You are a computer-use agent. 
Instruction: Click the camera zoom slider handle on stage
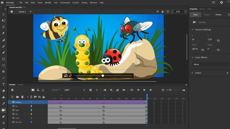103,76
